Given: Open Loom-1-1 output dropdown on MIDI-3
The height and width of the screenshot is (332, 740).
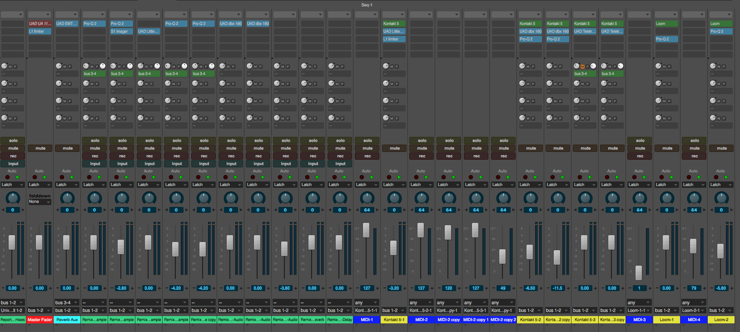Looking at the screenshot, I should click(x=639, y=310).
